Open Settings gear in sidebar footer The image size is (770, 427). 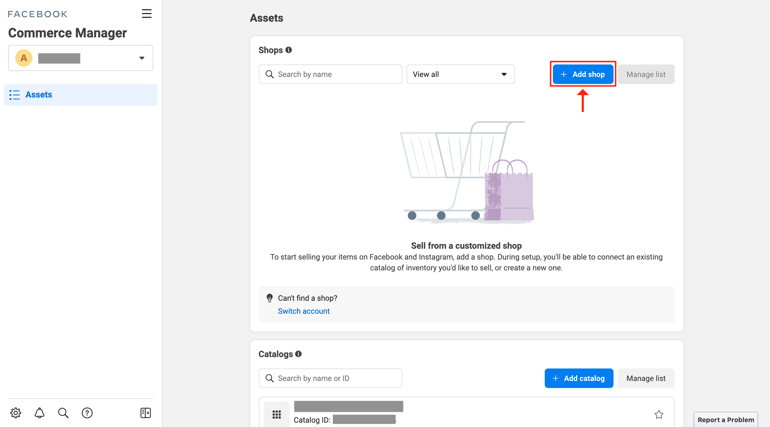tap(15, 413)
